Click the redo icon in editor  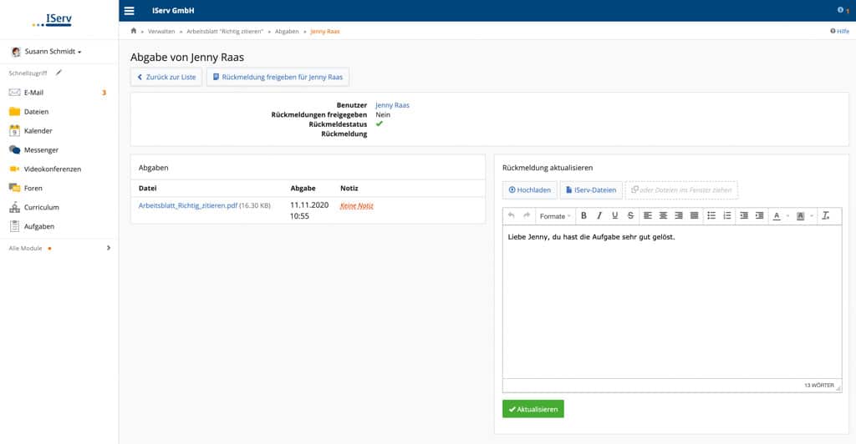527,215
